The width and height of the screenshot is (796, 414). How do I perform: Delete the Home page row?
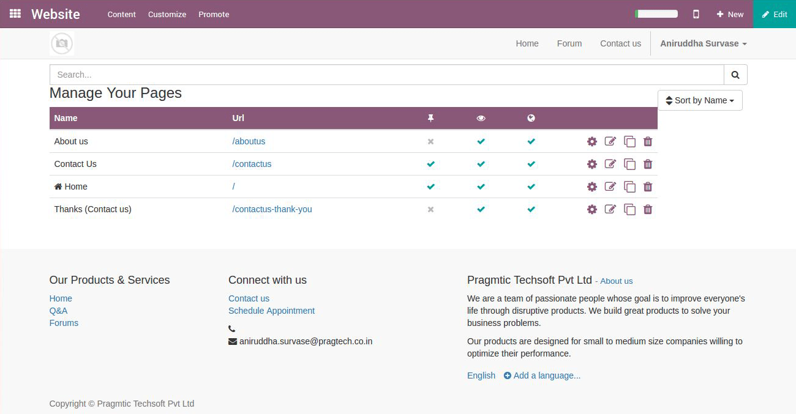click(648, 187)
